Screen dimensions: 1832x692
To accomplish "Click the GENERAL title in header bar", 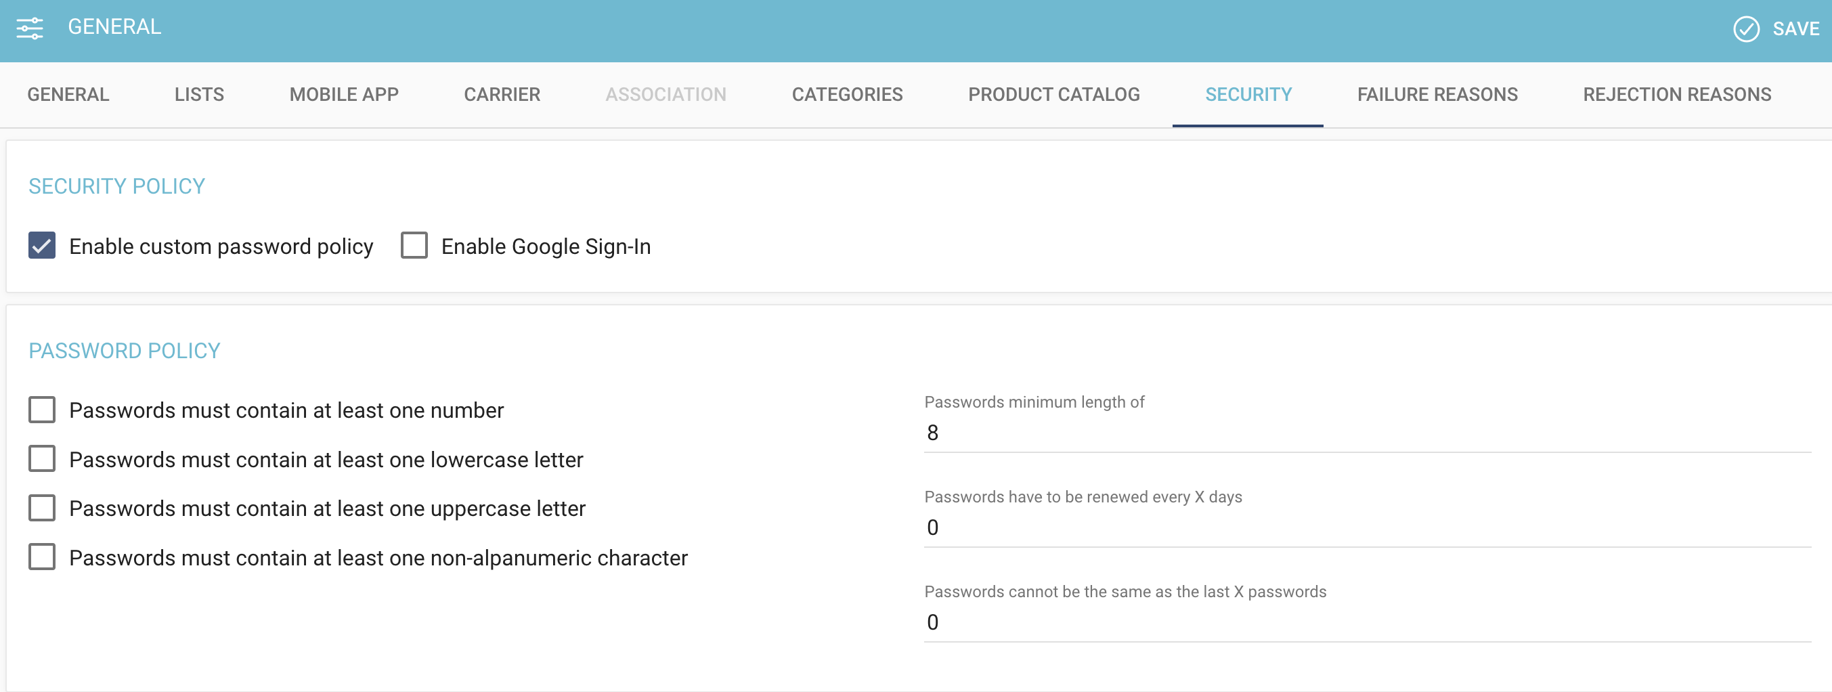I will (x=114, y=27).
